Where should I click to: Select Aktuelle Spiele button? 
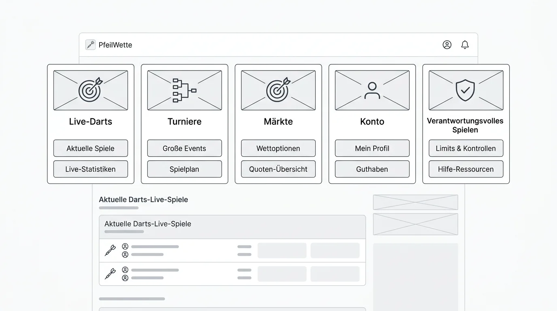tap(91, 148)
